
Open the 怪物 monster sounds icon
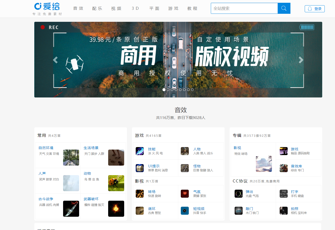pos(185,168)
